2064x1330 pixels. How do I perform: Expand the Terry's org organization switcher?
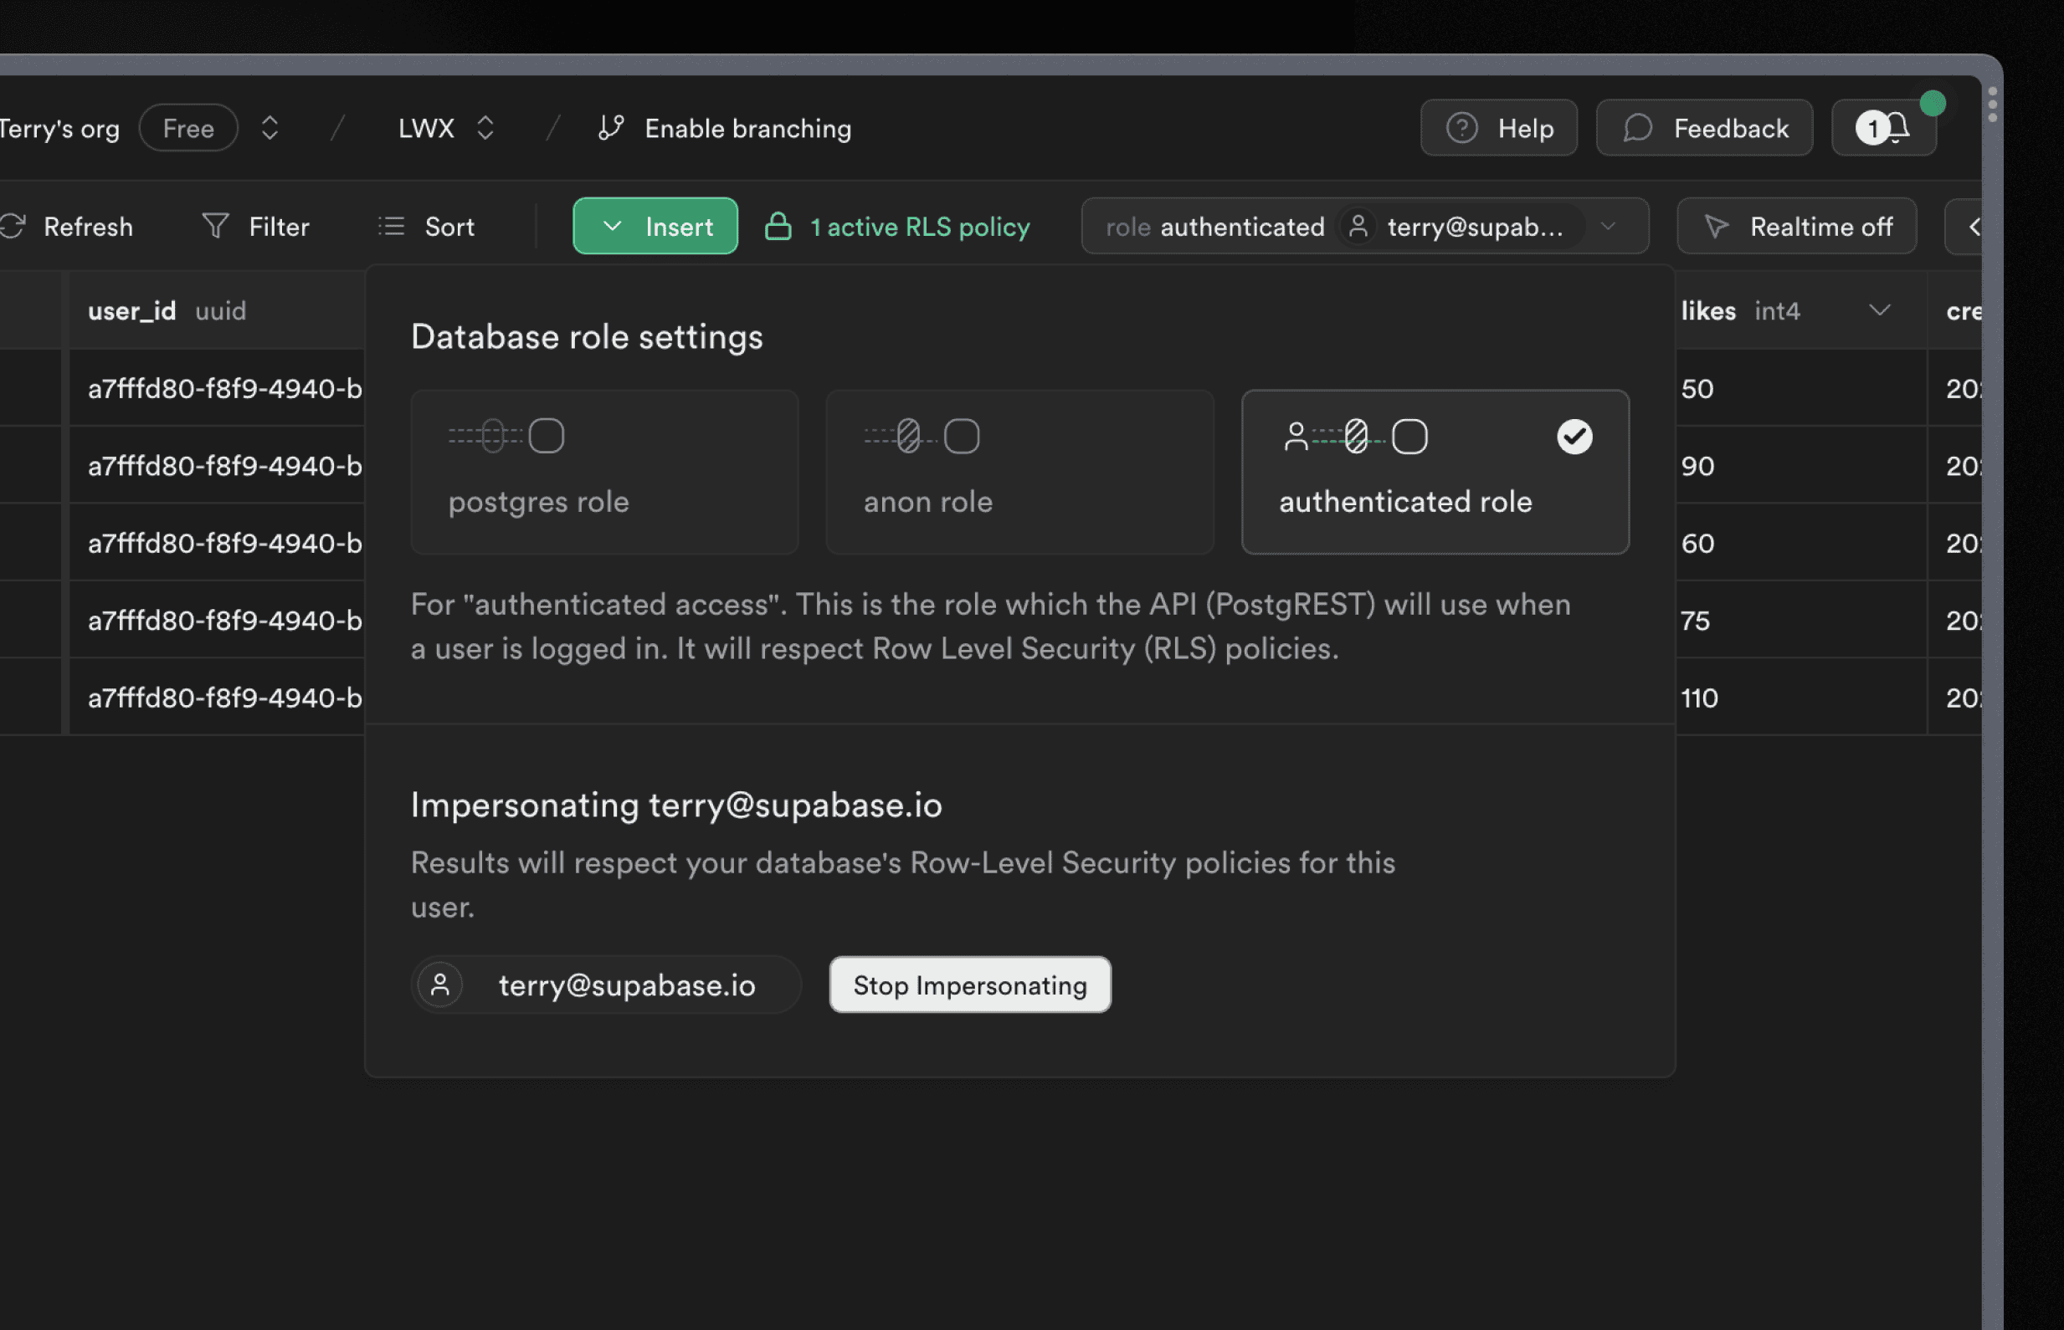[x=270, y=128]
